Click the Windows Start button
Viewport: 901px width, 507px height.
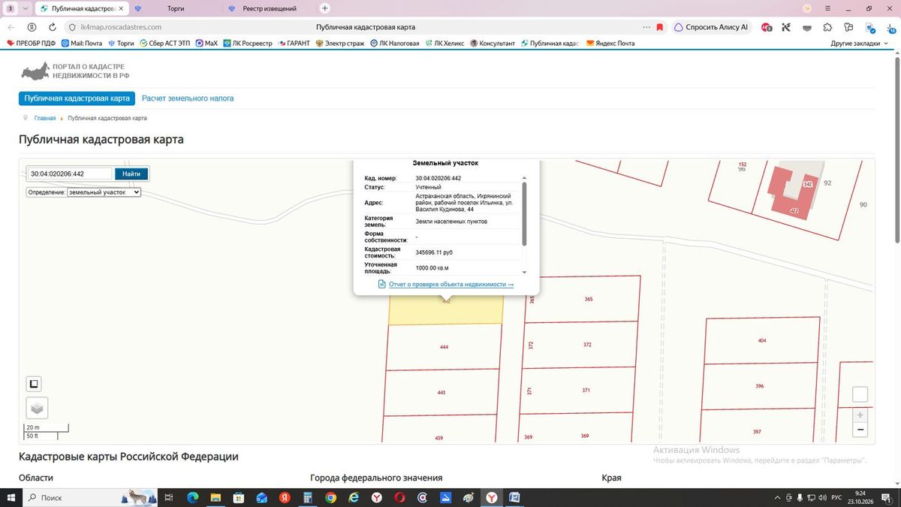click(x=11, y=497)
